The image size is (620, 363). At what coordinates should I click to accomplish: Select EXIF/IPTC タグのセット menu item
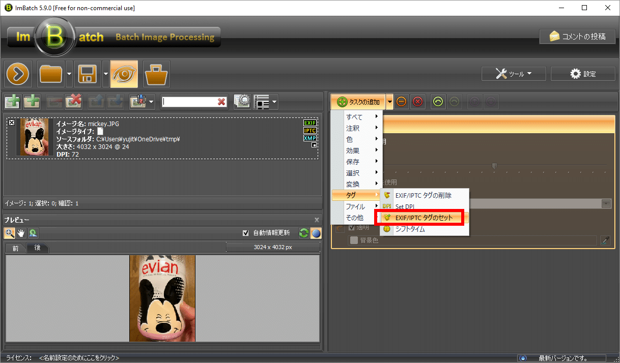point(424,218)
